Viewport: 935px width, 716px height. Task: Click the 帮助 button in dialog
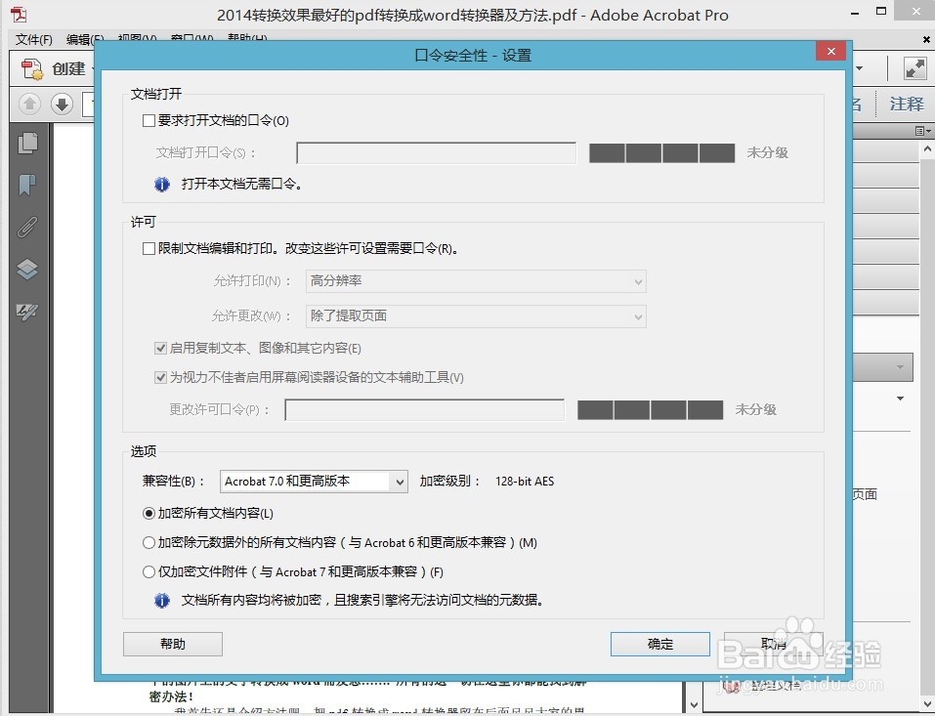(x=173, y=644)
